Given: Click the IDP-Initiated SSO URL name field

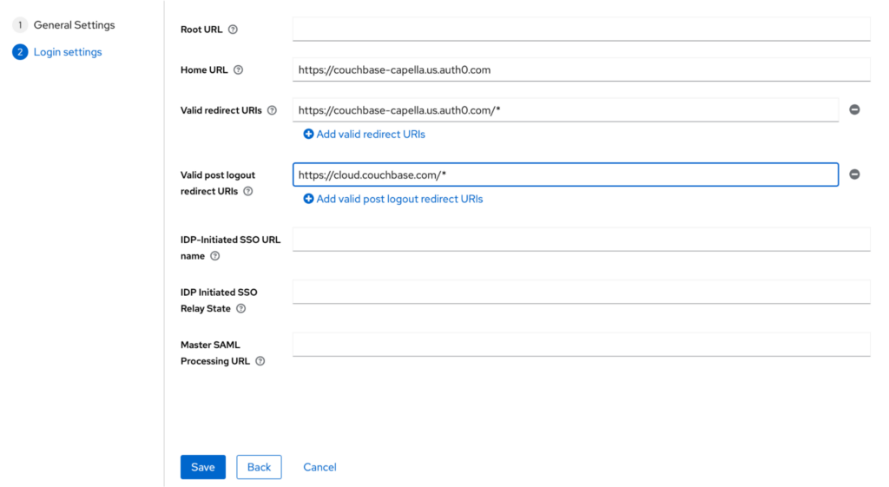Looking at the screenshot, I should (x=581, y=240).
